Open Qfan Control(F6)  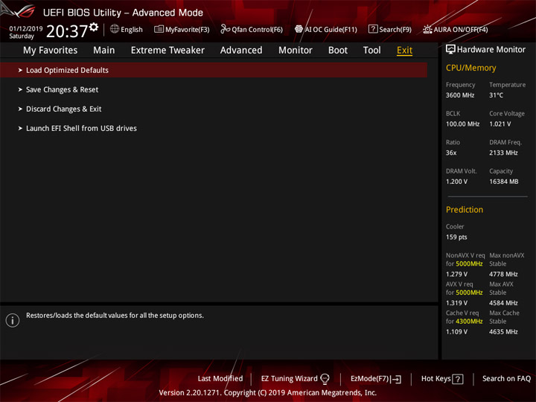tap(257, 29)
